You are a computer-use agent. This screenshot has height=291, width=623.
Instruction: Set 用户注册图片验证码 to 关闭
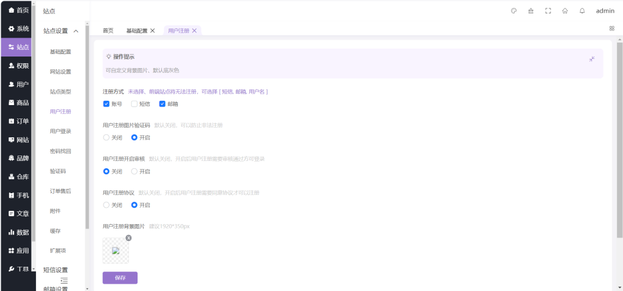tap(106, 138)
